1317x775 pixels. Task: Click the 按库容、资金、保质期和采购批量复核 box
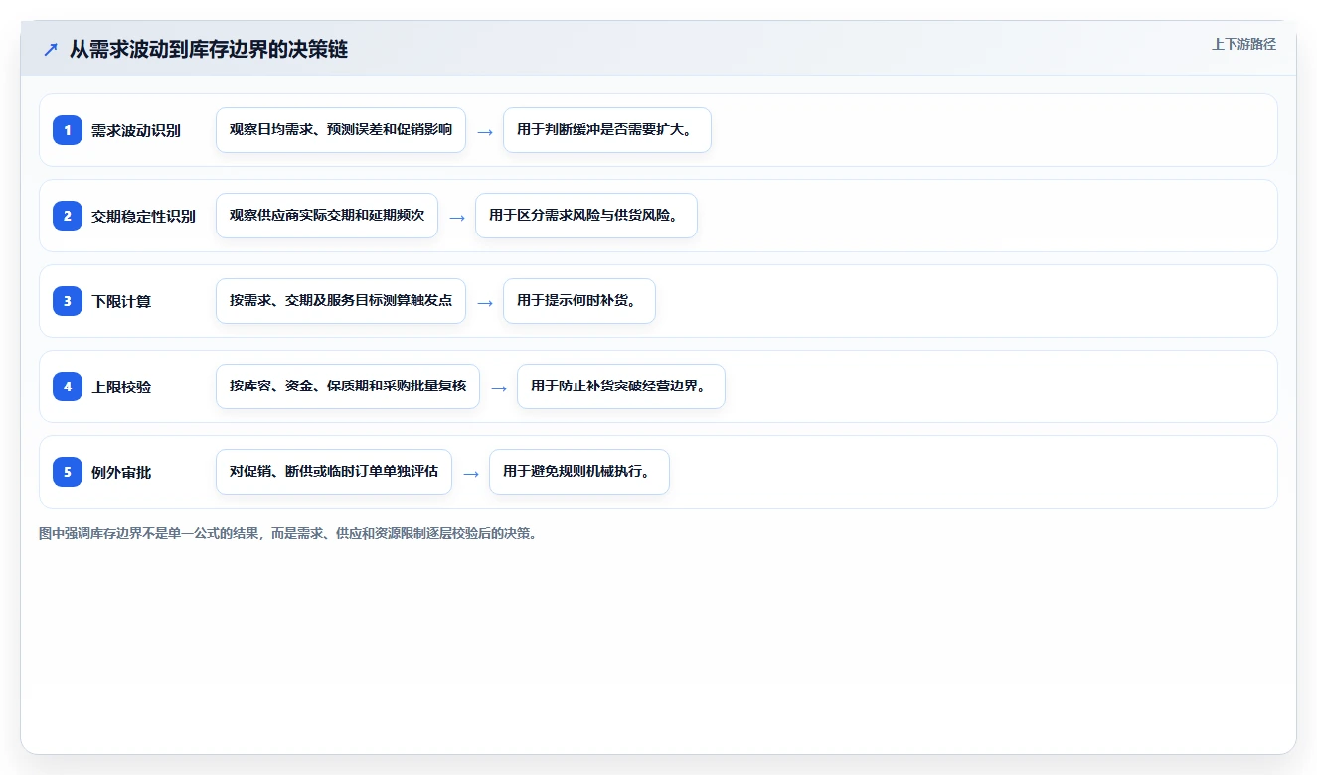click(348, 387)
